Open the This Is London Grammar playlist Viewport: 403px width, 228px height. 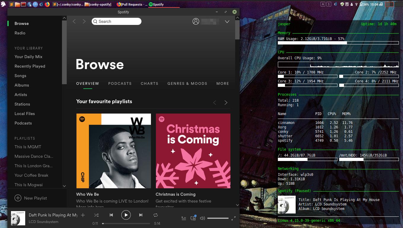(34, 166)
